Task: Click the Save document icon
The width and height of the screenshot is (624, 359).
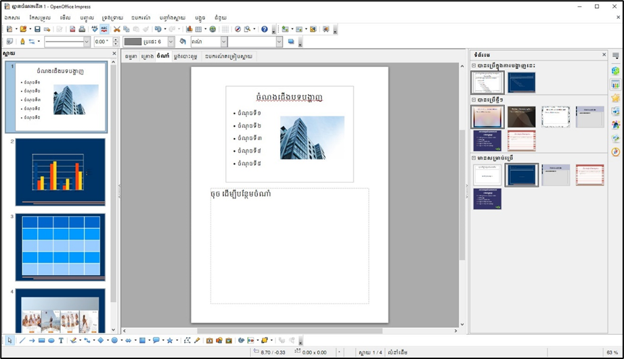Action: [37, 30]
